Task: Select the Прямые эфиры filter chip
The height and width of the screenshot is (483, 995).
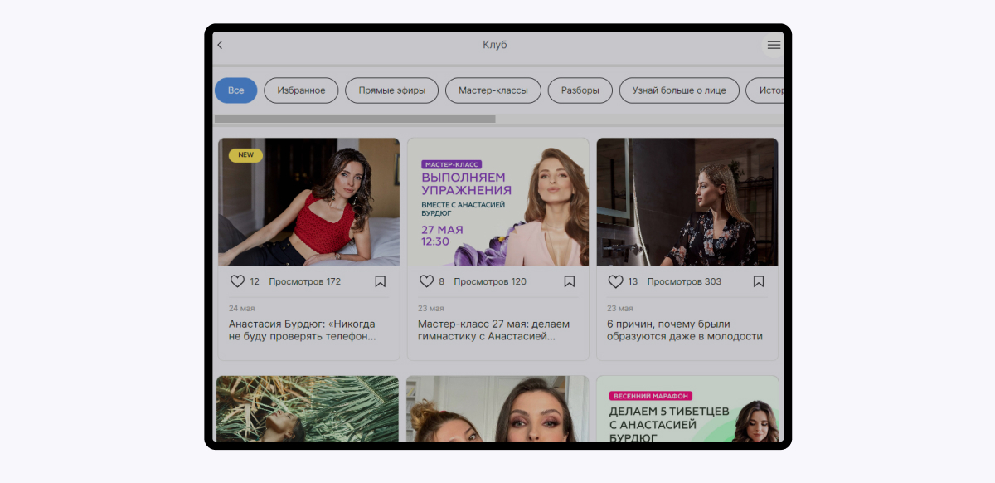Action: (x=391, y=90)
